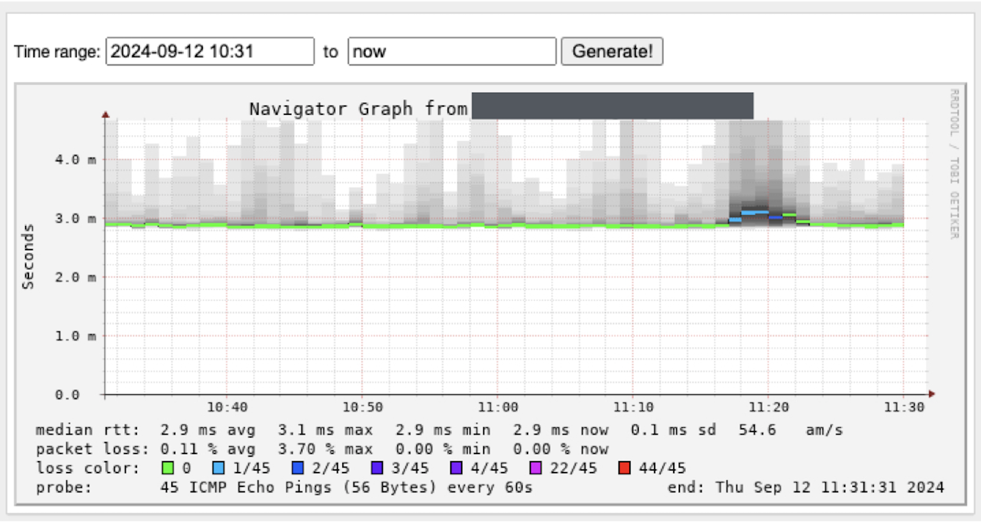
Task: Click the light blue 1/45 loss swatch
Action: [218, 468]
